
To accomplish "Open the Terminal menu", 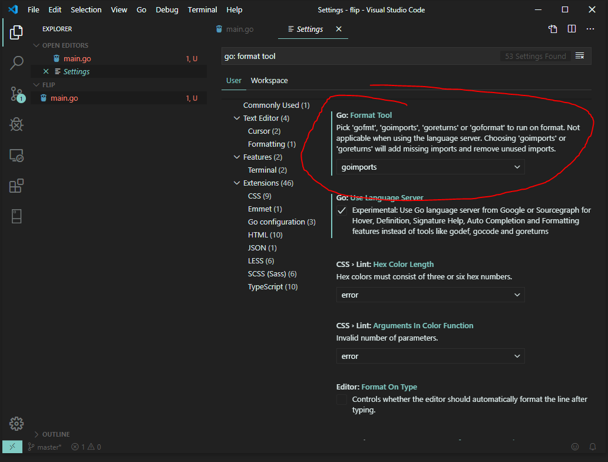I will coord(203,9).
